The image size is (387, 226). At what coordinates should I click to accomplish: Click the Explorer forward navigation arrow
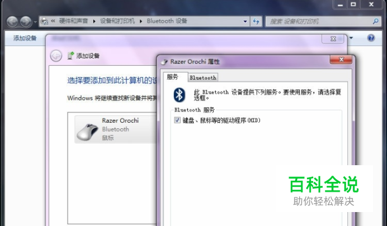click(26, 22)
